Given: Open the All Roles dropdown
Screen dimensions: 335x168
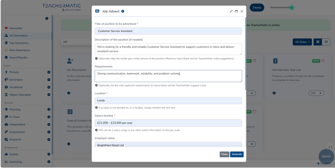Looking at the screenshot, I should (x=302, y=42).
